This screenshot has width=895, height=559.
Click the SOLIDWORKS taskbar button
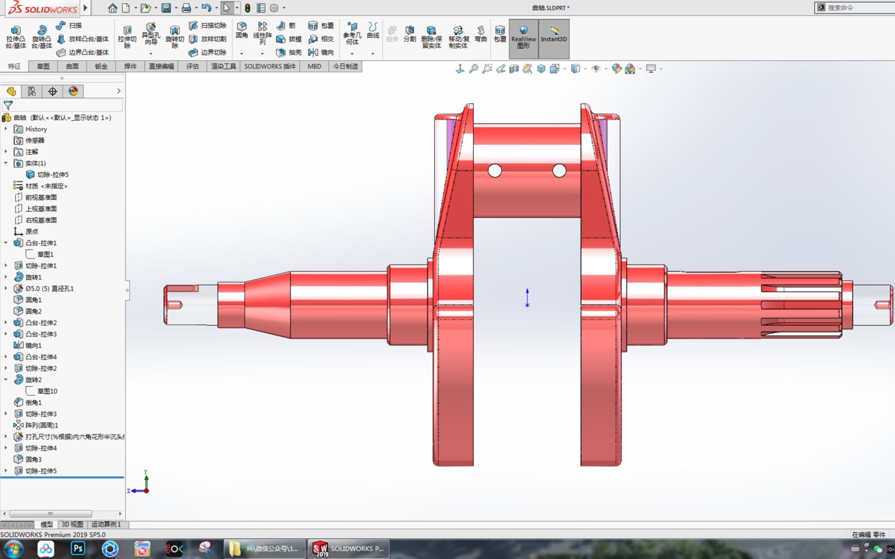point(348,548)
